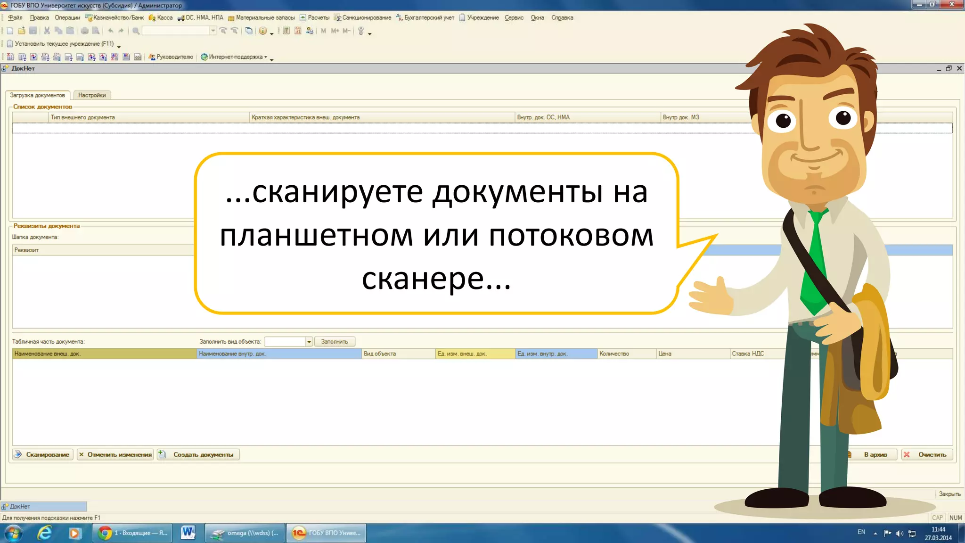Click the Заполнить вид объекта input field
The height and width of the screenshot is (543, 965).
tap(285, 342)
